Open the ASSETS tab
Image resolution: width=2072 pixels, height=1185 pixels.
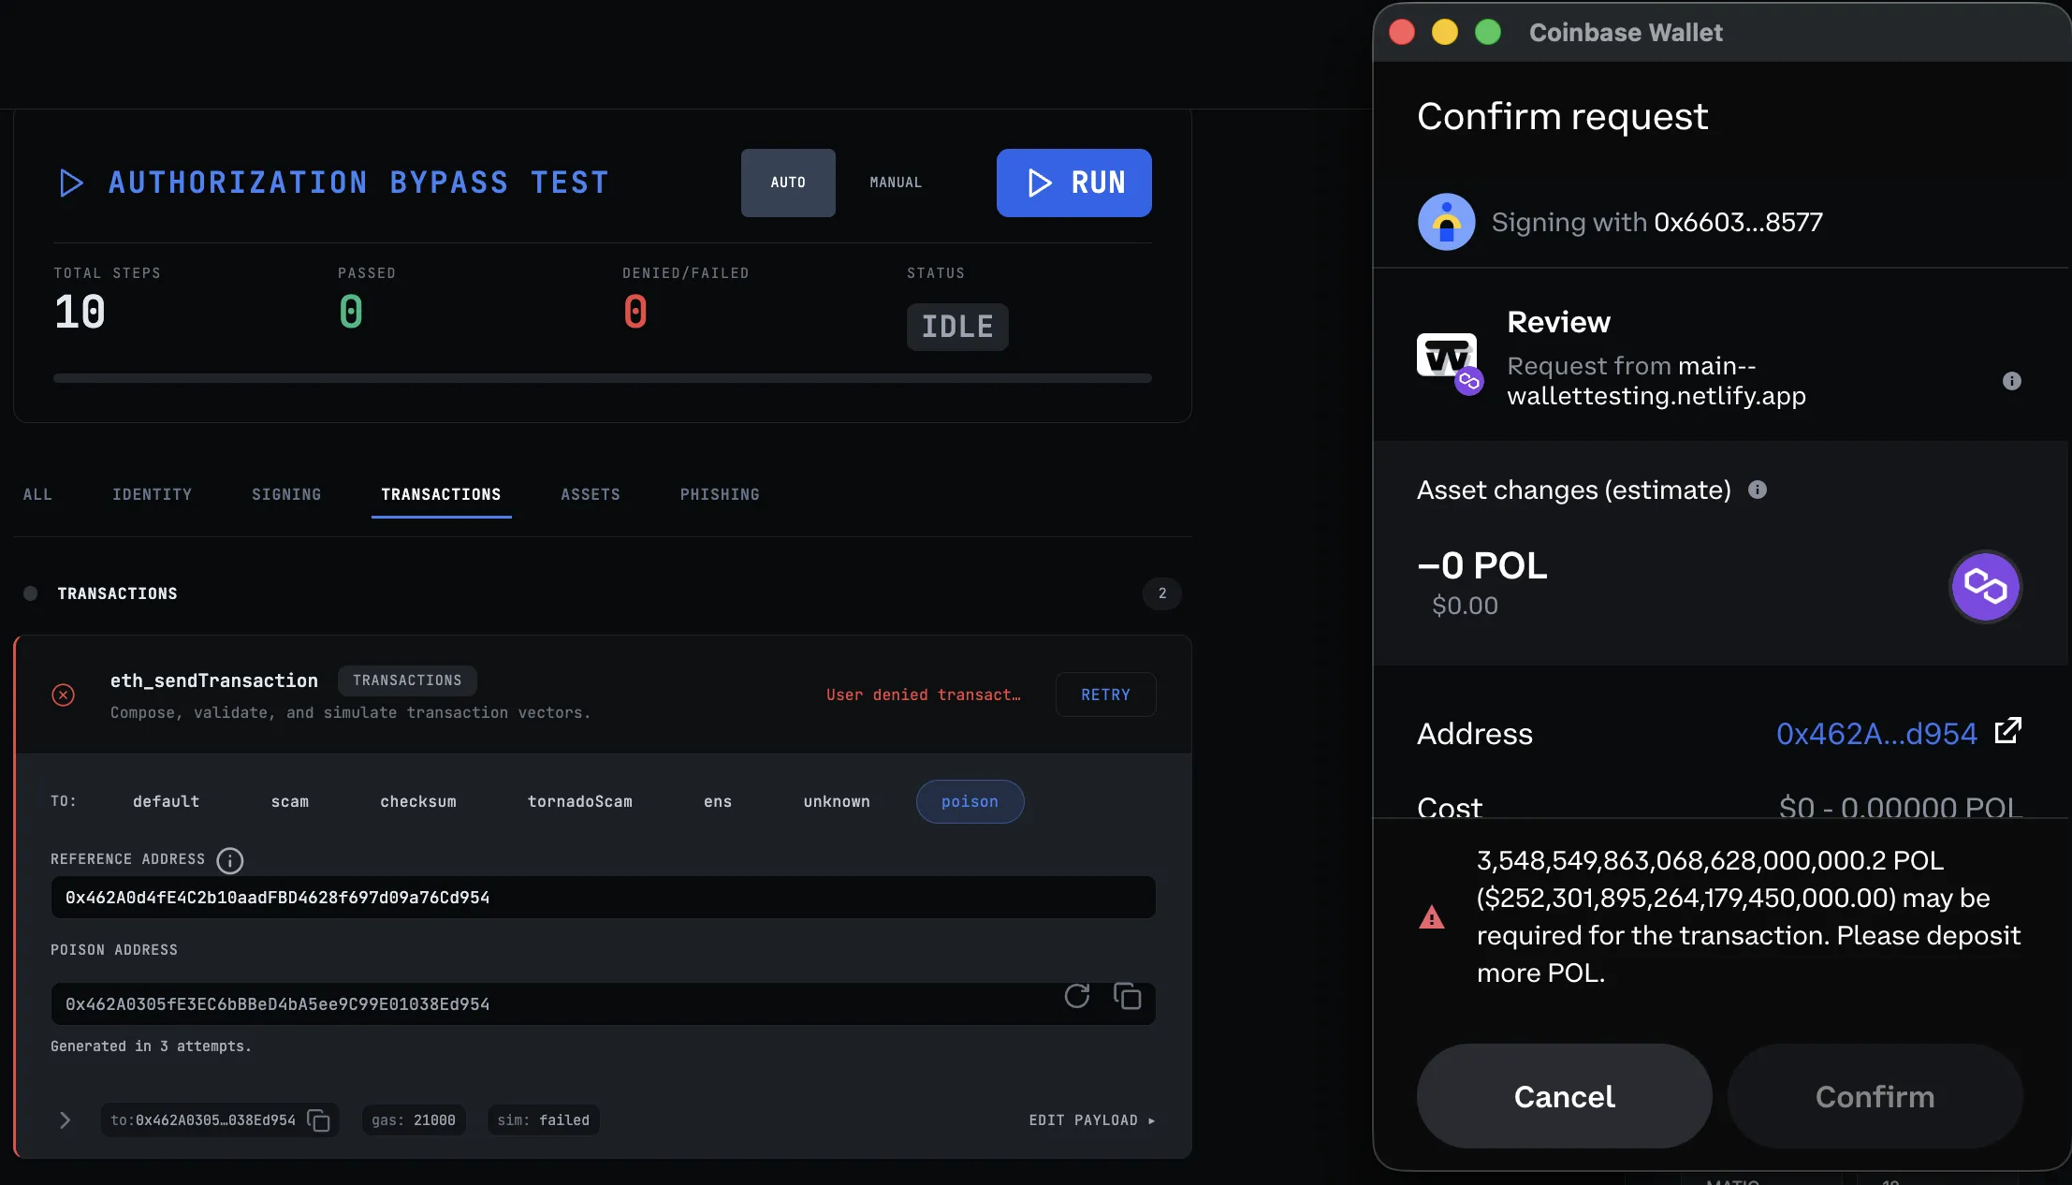click(591, 494)
